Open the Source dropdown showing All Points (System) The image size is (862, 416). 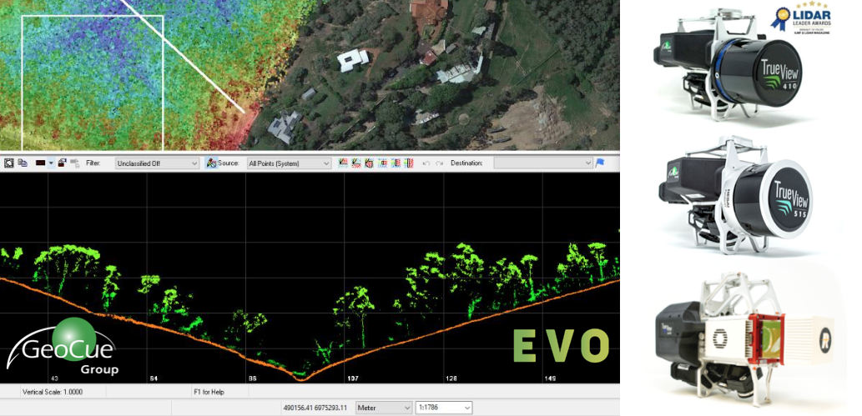coord(290,163)
